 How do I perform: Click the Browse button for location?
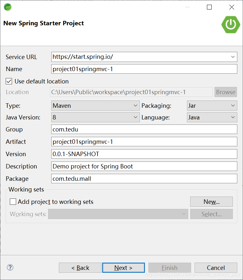tap(226, 92)
